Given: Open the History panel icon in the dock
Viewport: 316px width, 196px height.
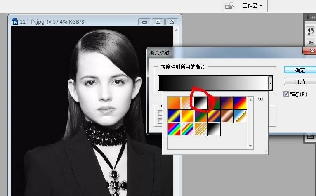Looking at the screenshot, I should click(311, 31).
